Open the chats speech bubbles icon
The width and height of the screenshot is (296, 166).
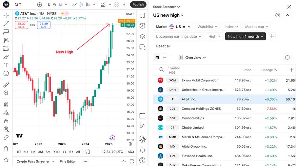click(142, 47)
